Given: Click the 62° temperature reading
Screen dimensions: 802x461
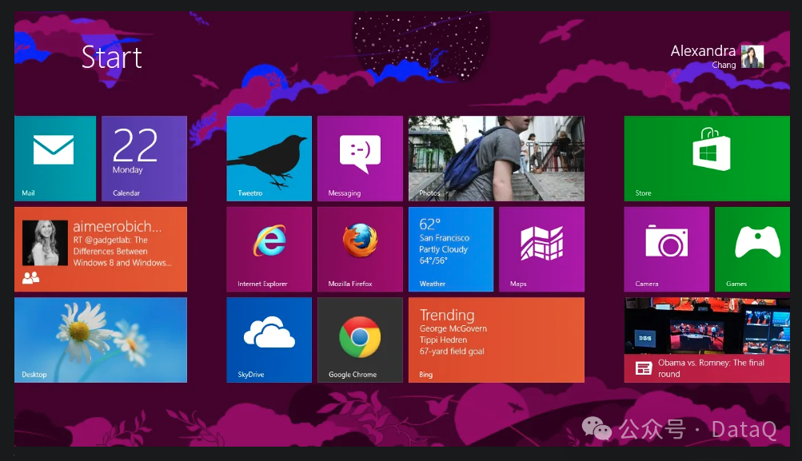Looking at the screenshot, I should pos(429,225).
